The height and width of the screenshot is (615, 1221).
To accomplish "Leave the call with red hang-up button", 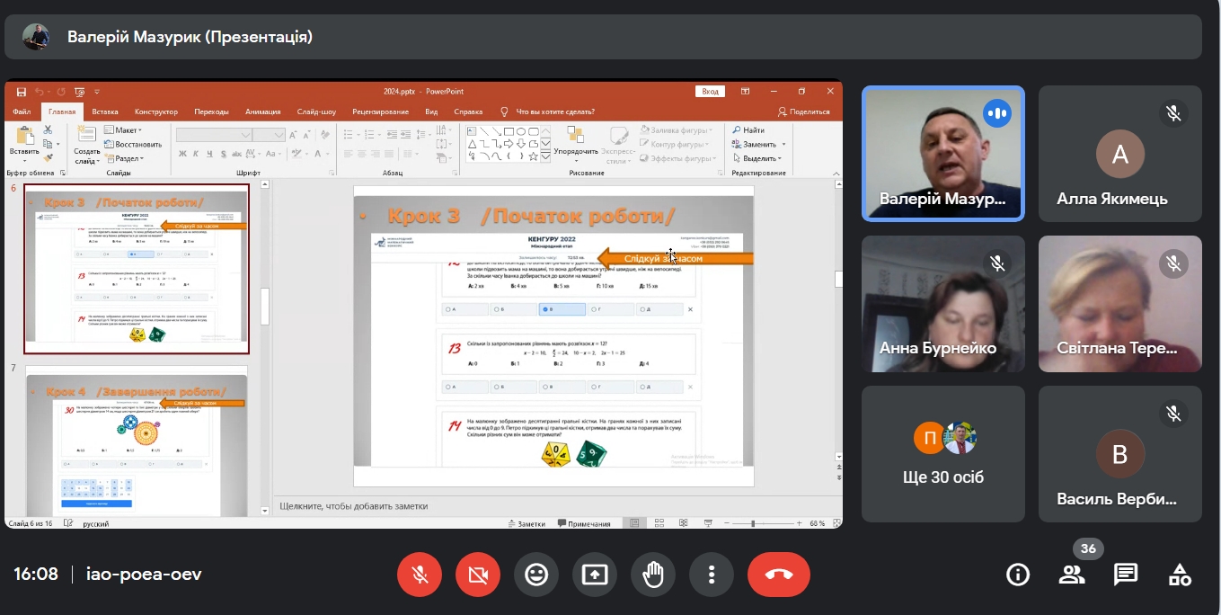I will point(779,575).
